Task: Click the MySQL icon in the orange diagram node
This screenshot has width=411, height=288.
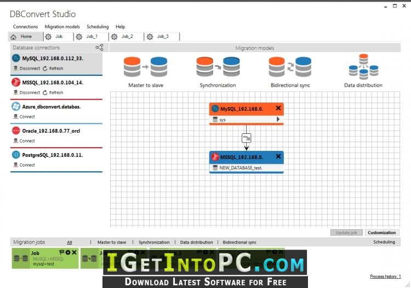Action: point(215,109)
